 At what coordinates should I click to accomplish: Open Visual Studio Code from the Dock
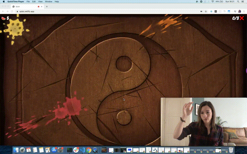tap(82, 150)
